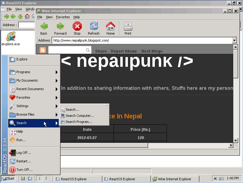Click the Start button

(8, 179)
